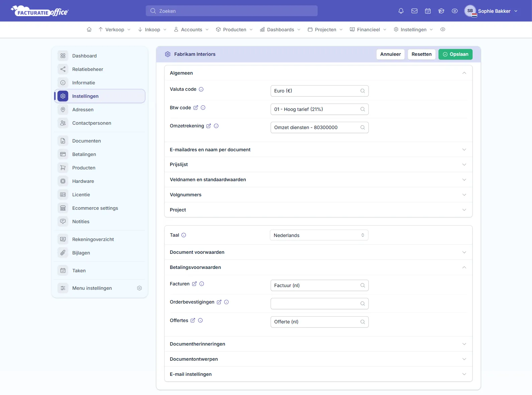Show info icon for Offertes
The width and height of the screenshot is (532, 395).
pos(200,320)
